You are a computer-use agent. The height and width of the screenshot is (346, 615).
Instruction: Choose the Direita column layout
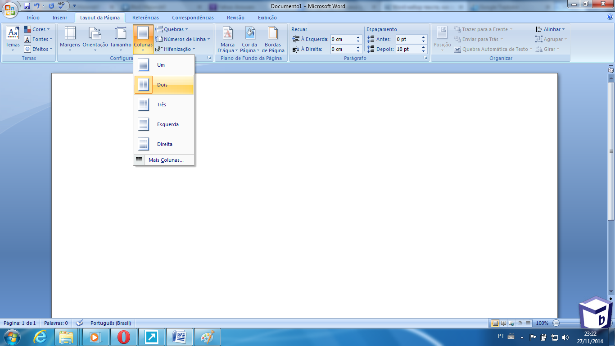pos(164,144)
